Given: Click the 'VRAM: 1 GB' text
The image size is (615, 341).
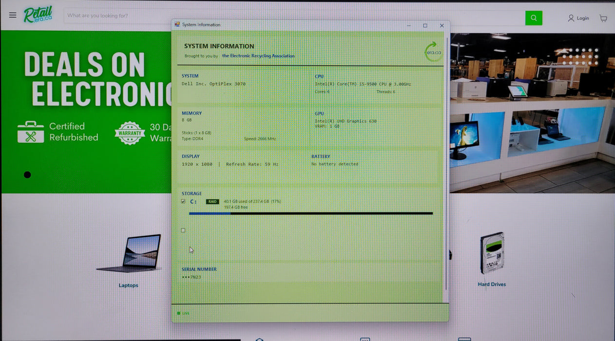Looking at the screenshot, I should pyautogui.click(x=327, y=126).
